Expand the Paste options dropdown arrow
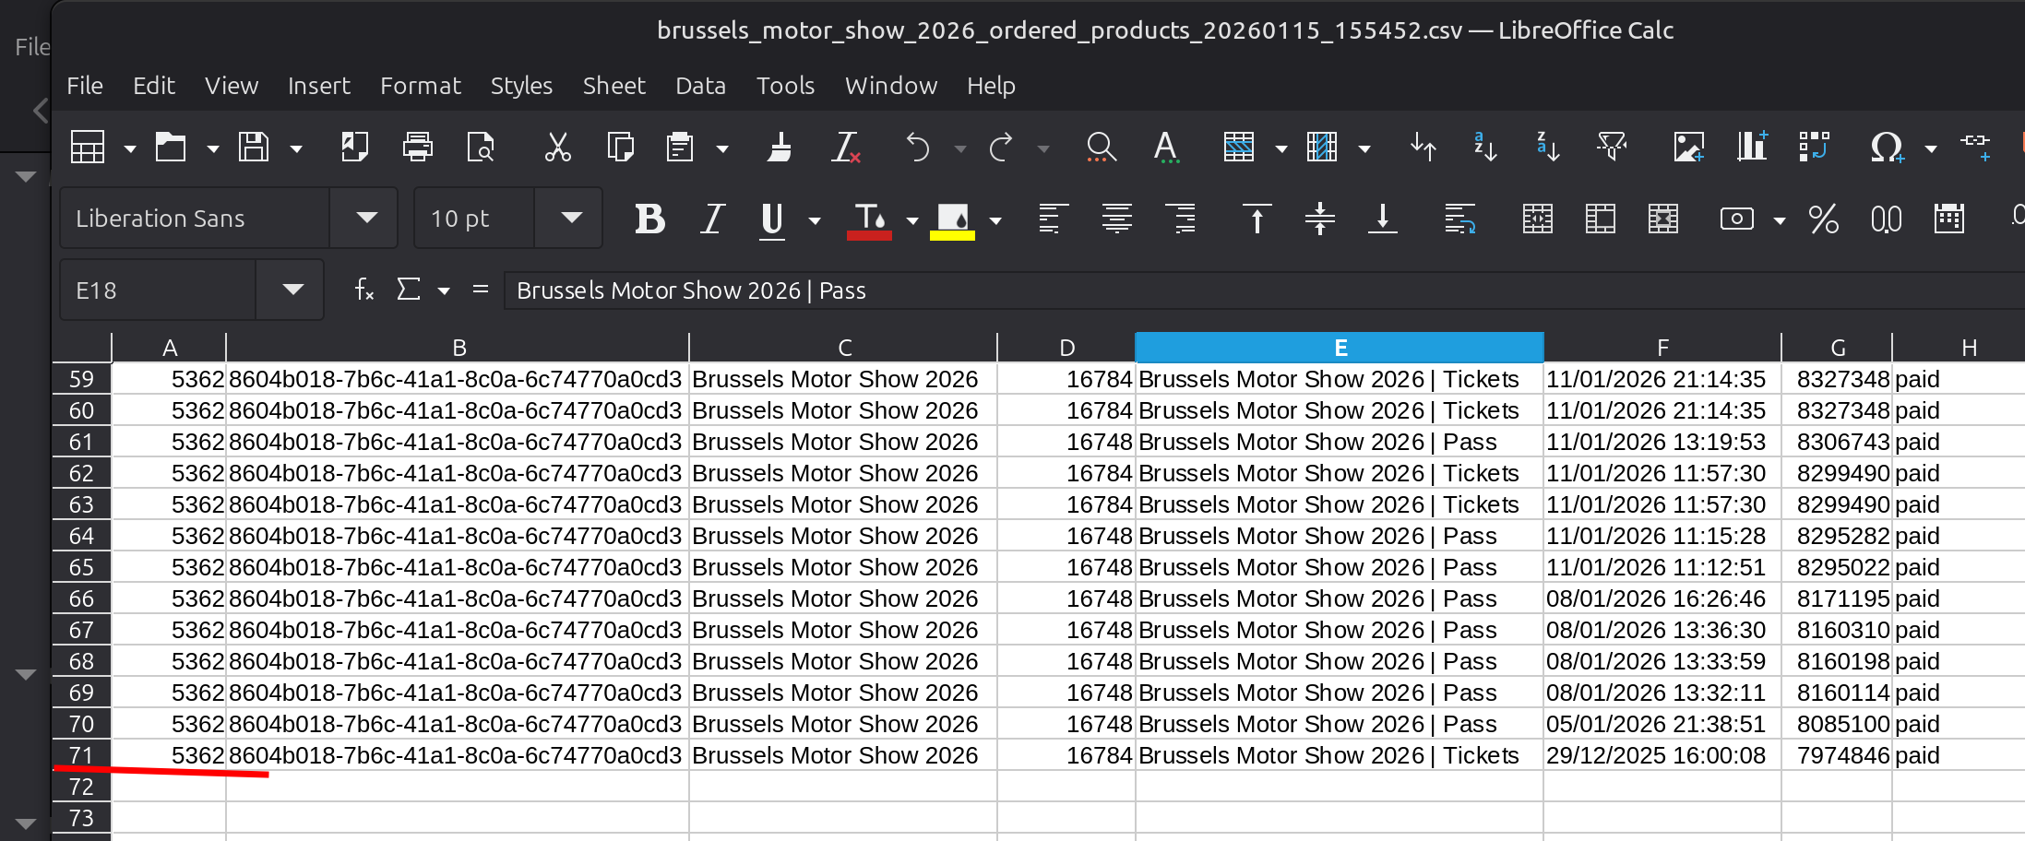This screenshot has height=841, width=2025. 722,148
